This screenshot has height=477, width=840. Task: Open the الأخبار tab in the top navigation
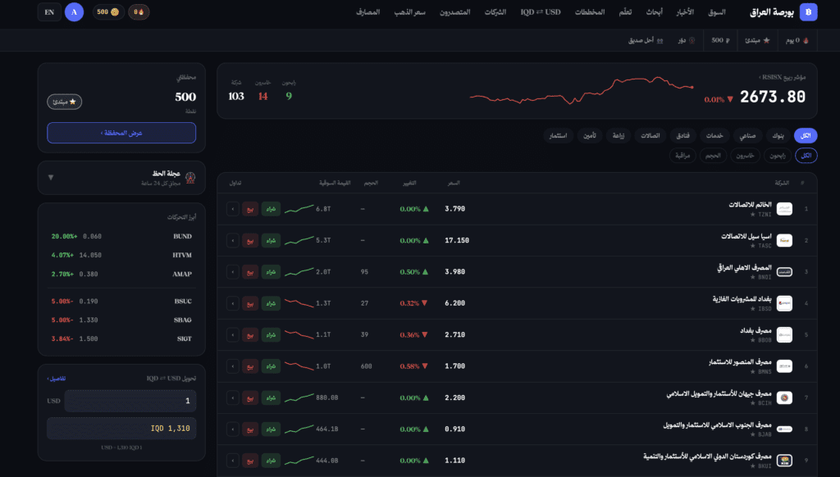pyautogui.click(x=685, y=11)
